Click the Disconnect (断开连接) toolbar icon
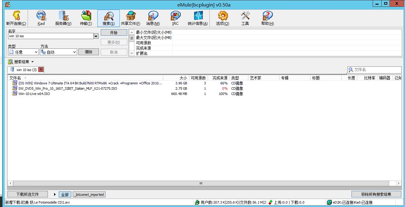The image size is (405, 207). click(x=16, y=18)
